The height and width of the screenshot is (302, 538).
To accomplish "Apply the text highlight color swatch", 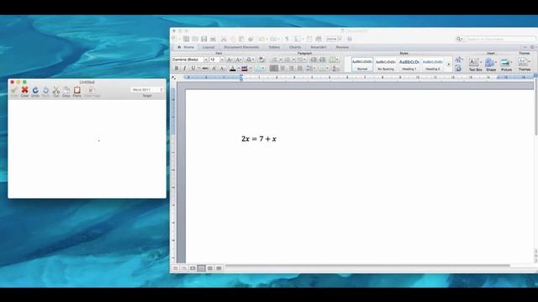I will (245, 69).
